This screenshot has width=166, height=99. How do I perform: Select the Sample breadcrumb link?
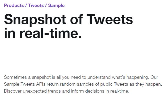coord(56,5)
